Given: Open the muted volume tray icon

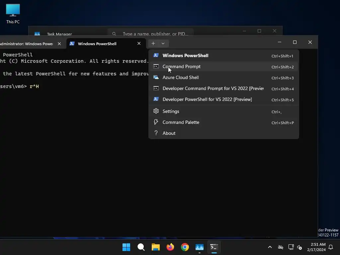Looking at the screenshot, I should [299, 247].
